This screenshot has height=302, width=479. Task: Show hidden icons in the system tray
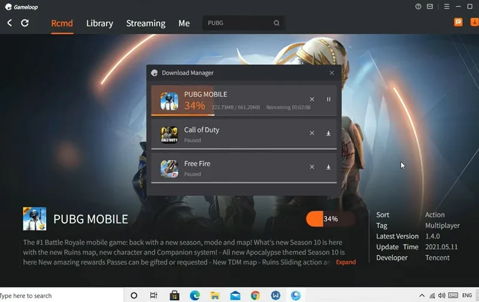coord(422,295)
